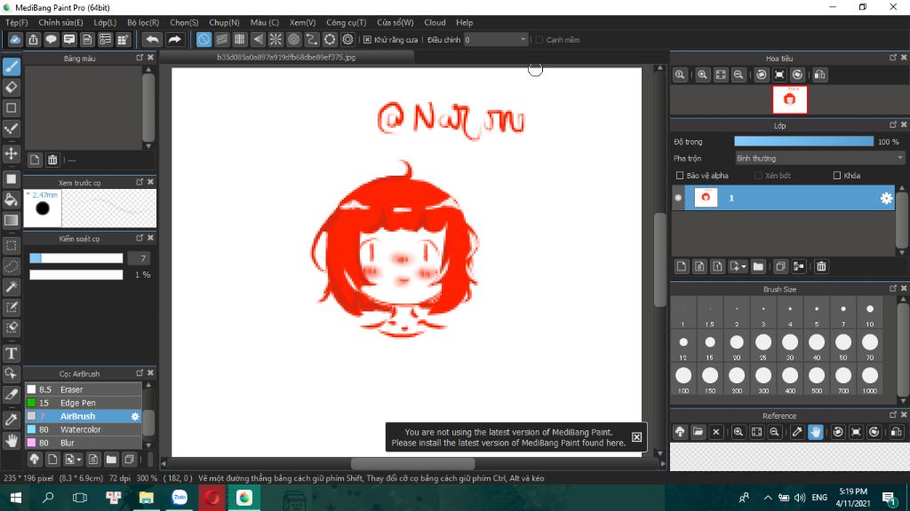Choose brush size 20 preset
The width and height of the screenshot is (910, 511).
click(x=737, y=347)
